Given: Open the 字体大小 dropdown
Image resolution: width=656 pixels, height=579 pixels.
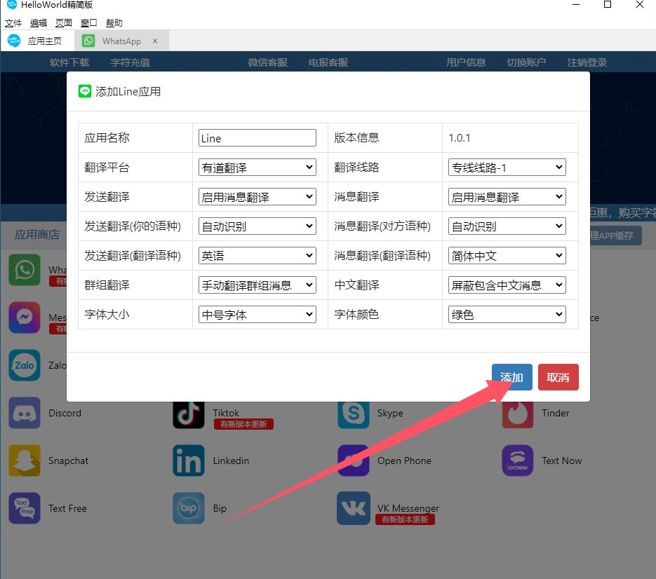Looking at the screenshot, I should pyautogui.click(x=257, y=314).
